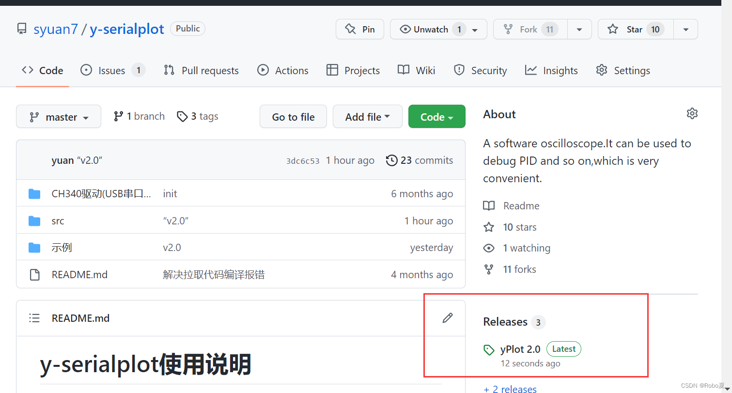Click the folder icon for src

pyautogui.click(x=34, y=221)
